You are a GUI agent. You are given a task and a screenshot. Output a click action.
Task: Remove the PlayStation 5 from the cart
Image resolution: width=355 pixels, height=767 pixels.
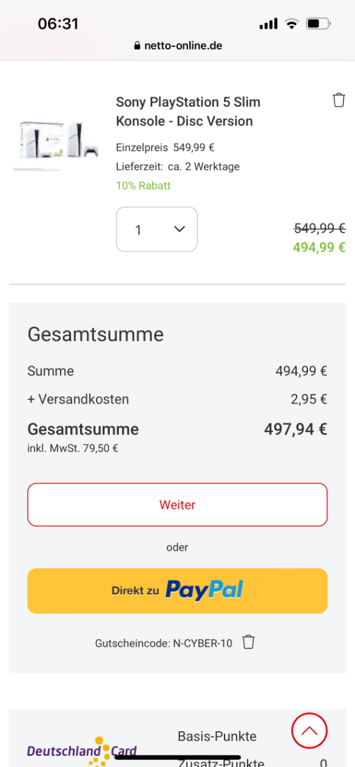pyautogui.click(x=339, y=100)
